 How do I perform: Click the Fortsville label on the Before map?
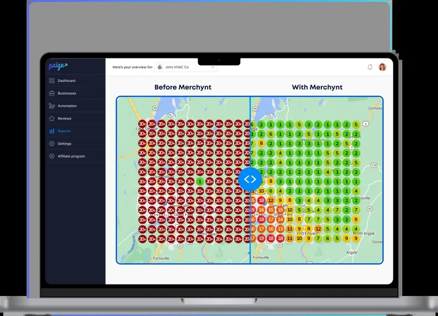[161, 258]
